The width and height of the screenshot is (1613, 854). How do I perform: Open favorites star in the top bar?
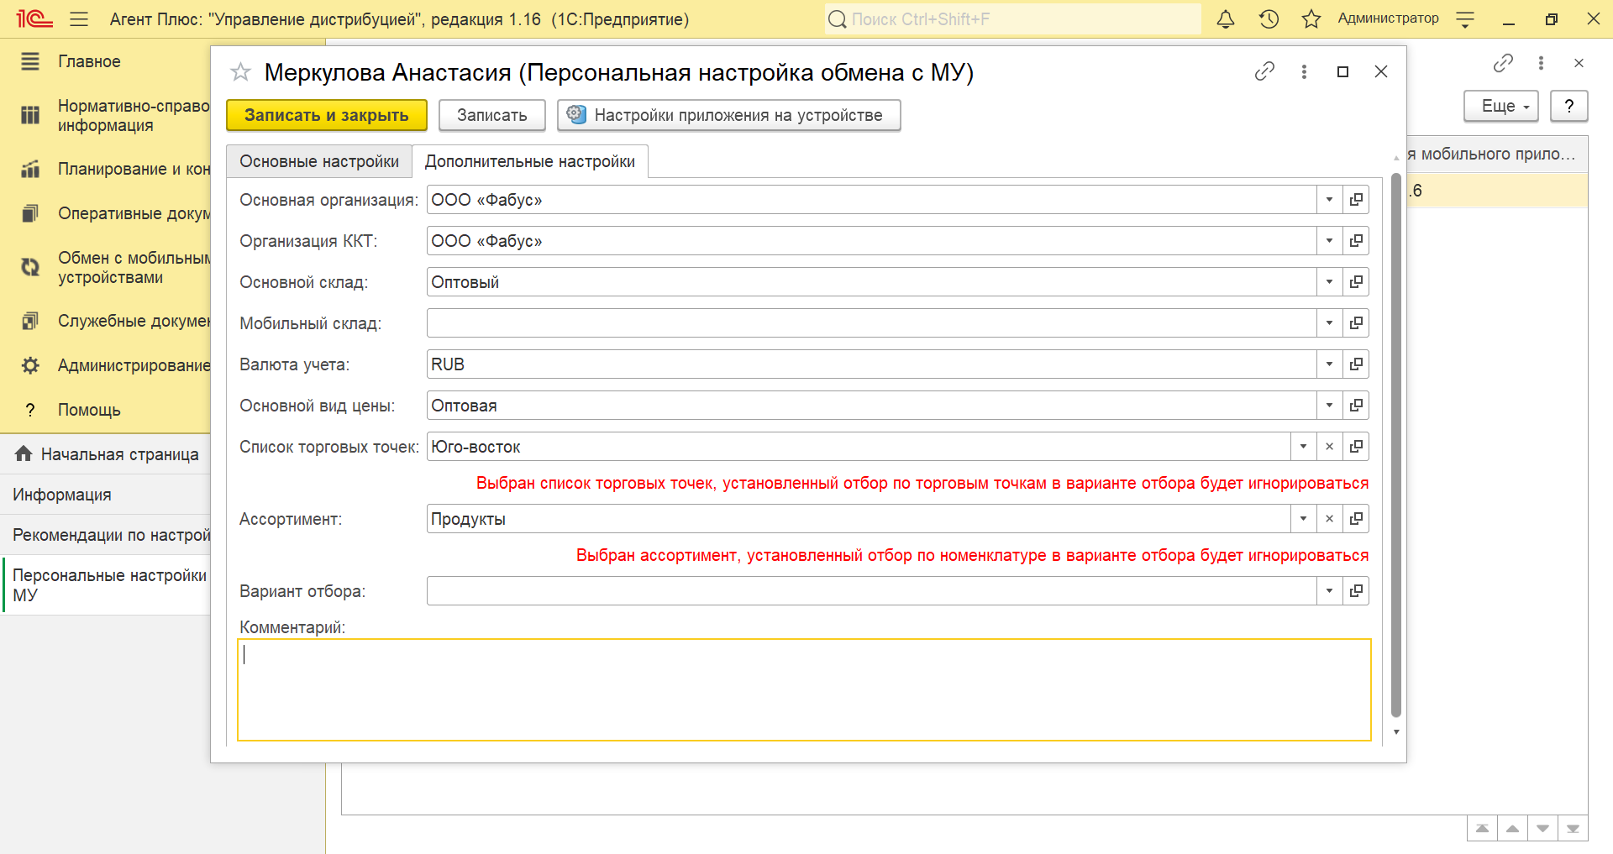(1311, 18)
